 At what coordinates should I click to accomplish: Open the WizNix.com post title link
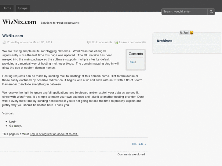pos(13,36)
